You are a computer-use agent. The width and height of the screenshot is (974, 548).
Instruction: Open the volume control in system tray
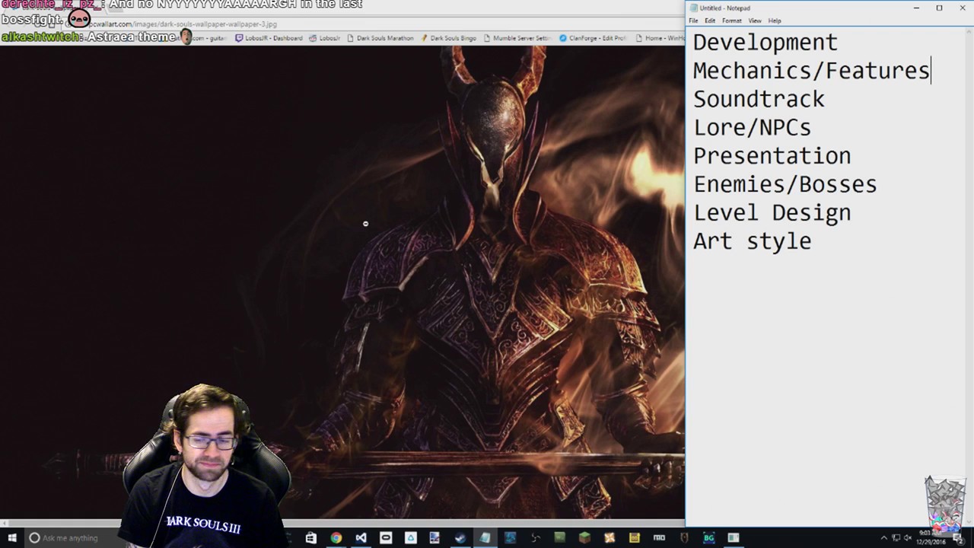(907, 538)
